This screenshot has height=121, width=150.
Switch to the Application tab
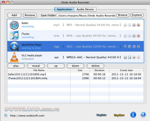coord(64,9)
